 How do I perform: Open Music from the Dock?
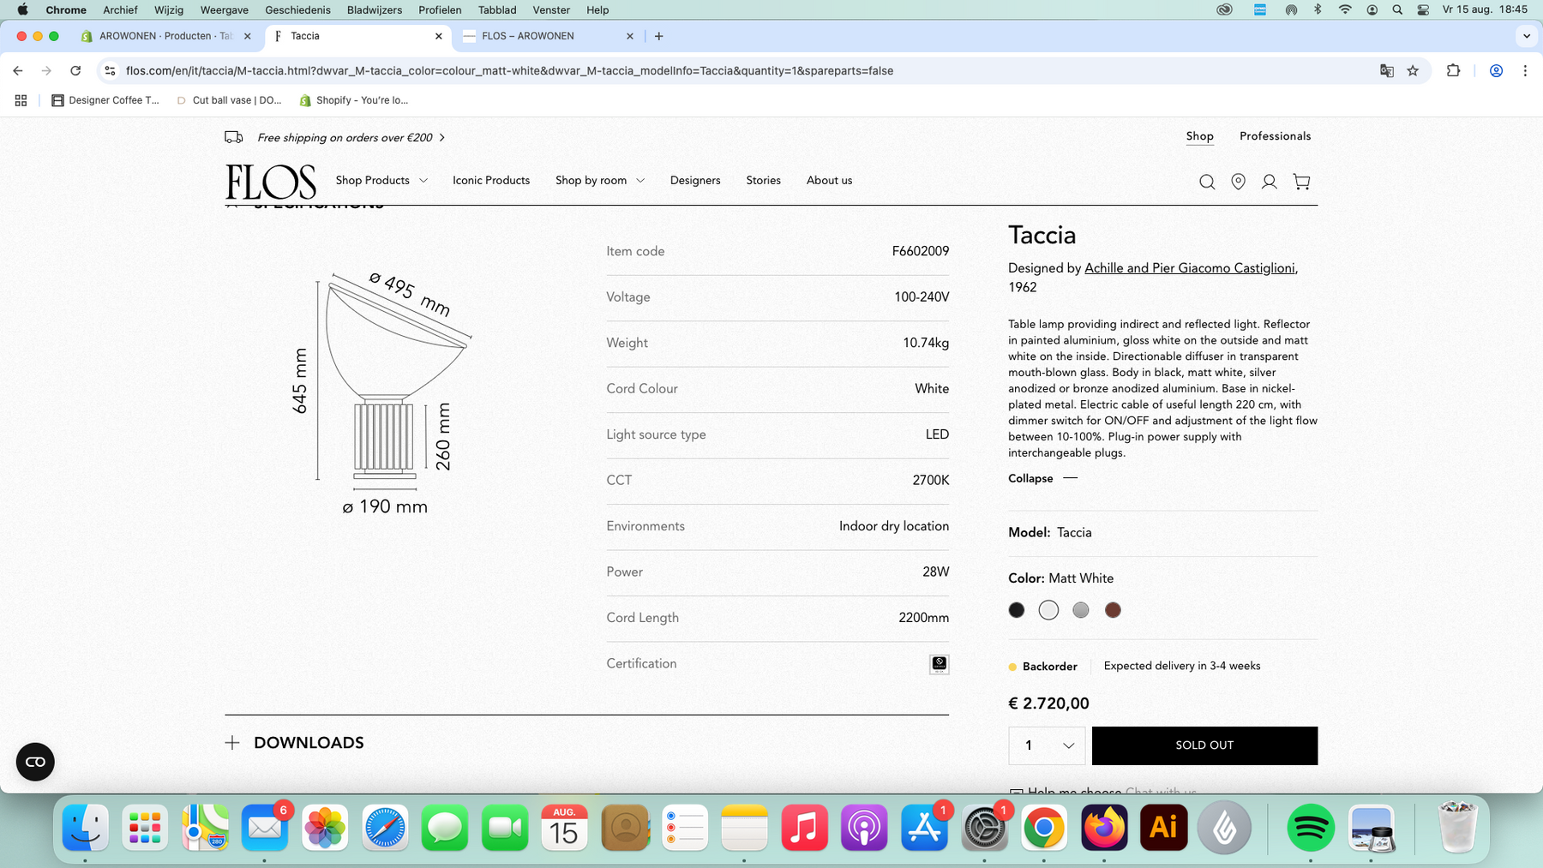(x=804, y=828)
